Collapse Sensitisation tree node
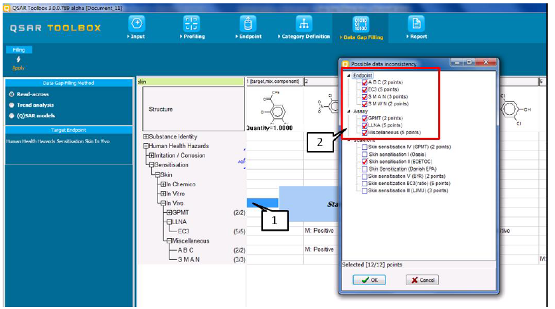This screenshot has width=555, height=309. [x=151, y=165]
